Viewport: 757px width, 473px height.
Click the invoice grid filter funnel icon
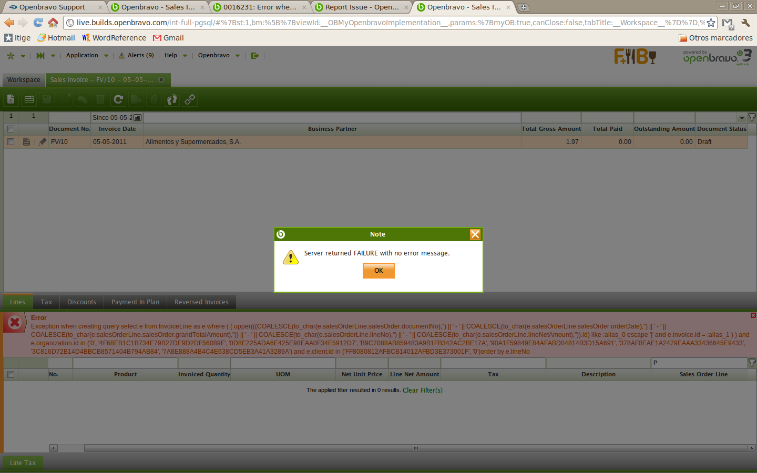pos(752,118)
